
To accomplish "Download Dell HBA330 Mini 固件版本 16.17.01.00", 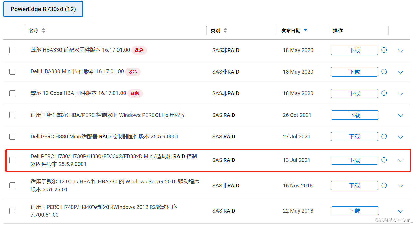I will 354,72.
